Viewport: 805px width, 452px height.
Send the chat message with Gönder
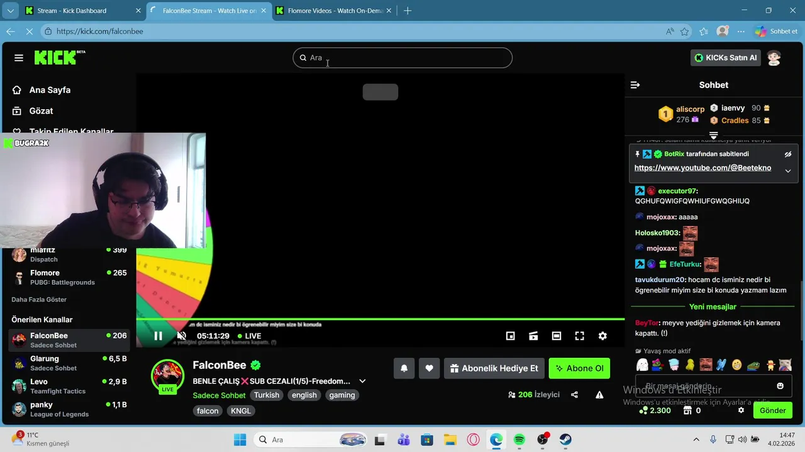coord(773,411)
